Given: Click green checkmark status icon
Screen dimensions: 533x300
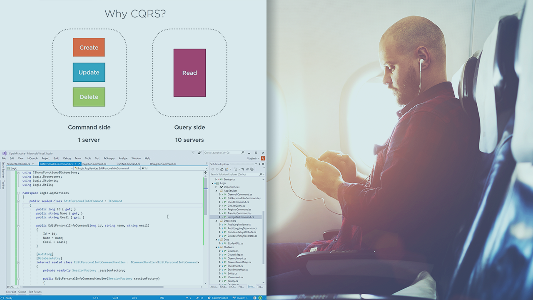Looking at the screenshot, I should pos(260,298).
